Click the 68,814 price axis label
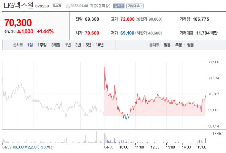The width and height of the screenshot is (226, 153). (x=214, y=126)
